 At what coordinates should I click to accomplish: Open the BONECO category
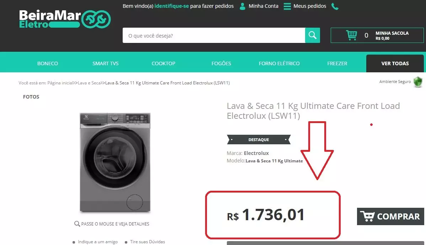pos(48,63)
